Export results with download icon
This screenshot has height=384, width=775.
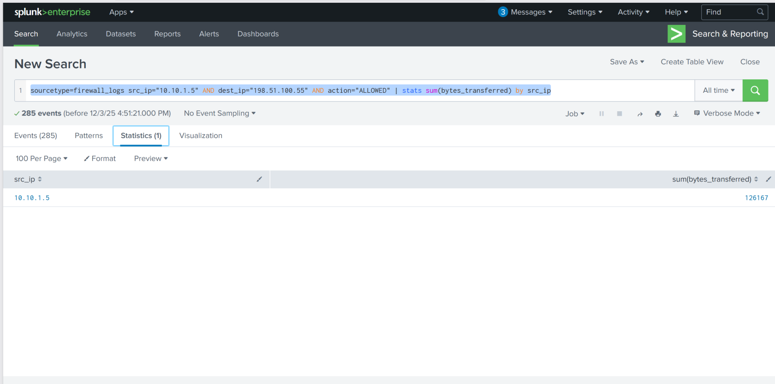[676, 114]
